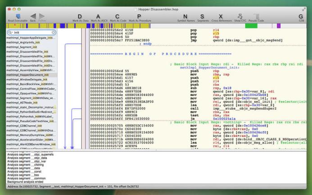
Task: Show CFG graph view icon
Action: point(240,16)
